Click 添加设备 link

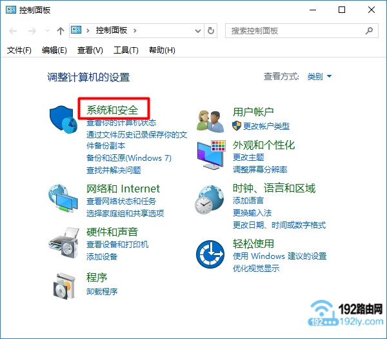click(x=102, y=257)
